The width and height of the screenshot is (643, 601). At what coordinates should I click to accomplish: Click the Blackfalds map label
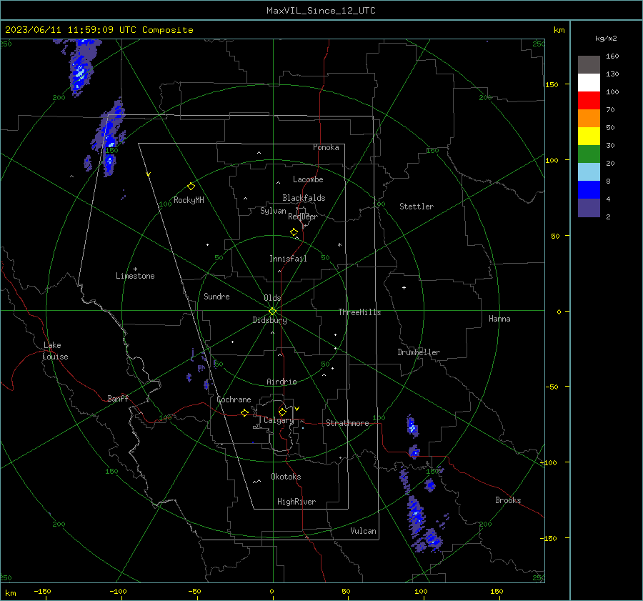[304, 198]
